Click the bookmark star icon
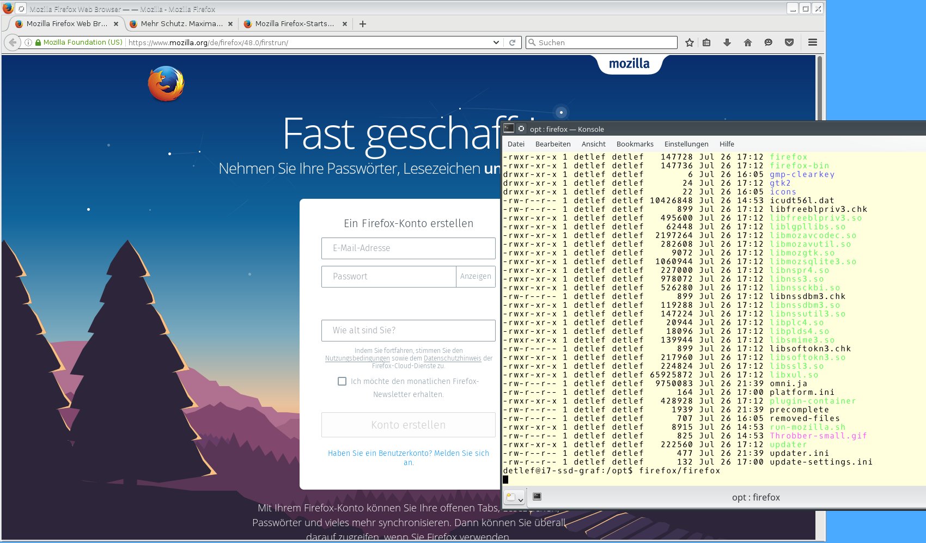Image resolution: width=926 pixels, height=543 pixels. point(690,42)
